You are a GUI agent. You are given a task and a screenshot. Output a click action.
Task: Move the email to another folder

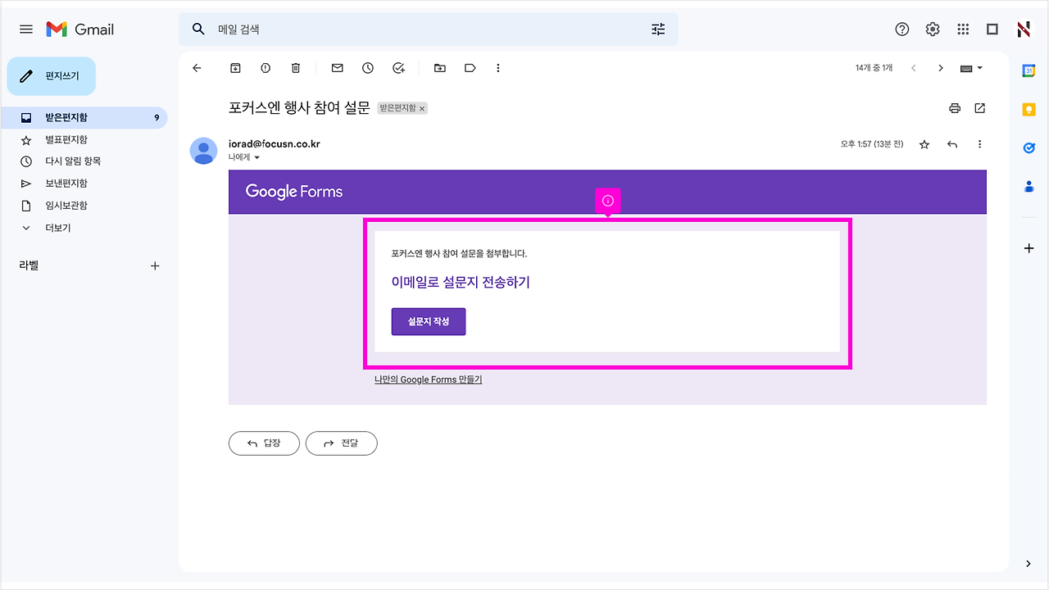440,68
